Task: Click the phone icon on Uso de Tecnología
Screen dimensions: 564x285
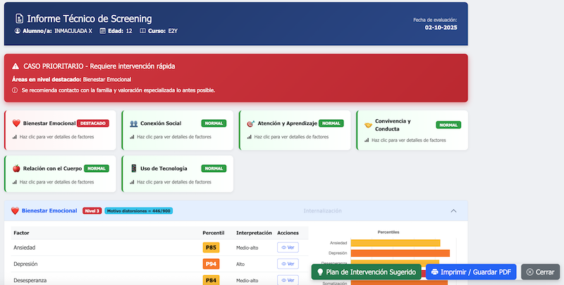Action: [x=134, y=169]
